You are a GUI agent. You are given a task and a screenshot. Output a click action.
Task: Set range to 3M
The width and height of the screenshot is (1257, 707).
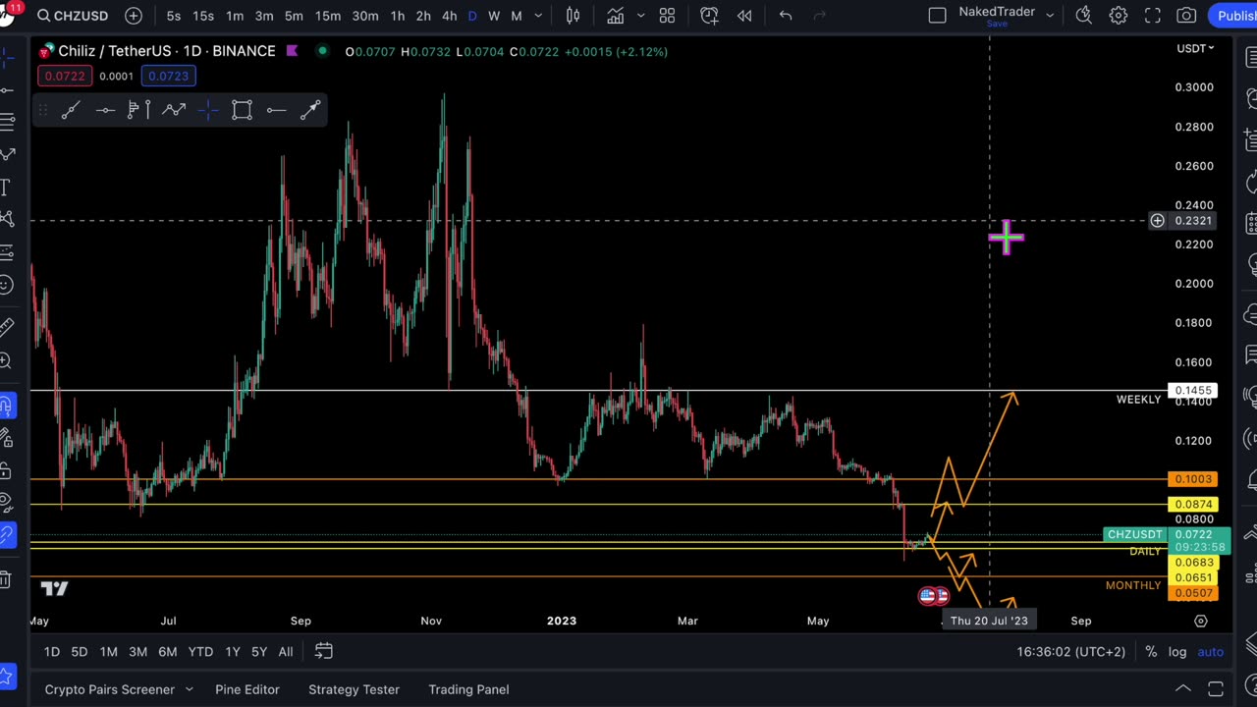(x=137, y=652)
